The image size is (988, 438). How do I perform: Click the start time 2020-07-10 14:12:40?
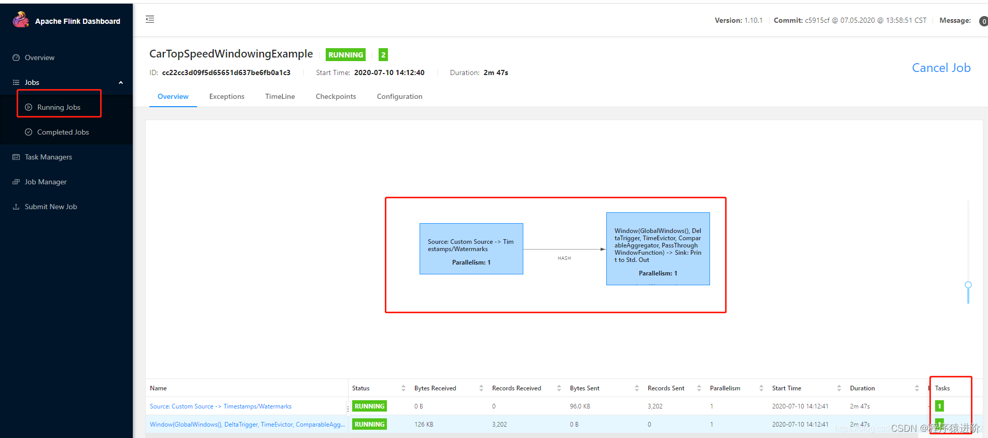pos(389,72)
